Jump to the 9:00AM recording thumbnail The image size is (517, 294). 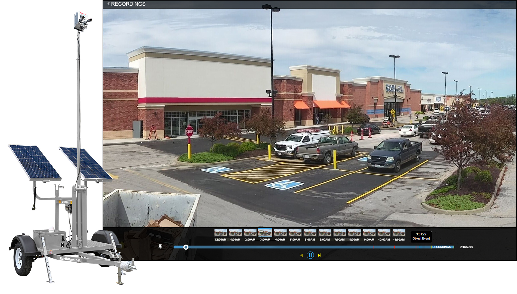click(369, 233)
